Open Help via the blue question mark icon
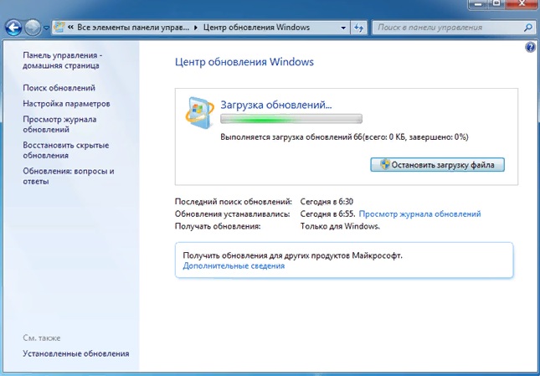Image resolution: width=540 pixels, height=376 pixels. [530, 47]
